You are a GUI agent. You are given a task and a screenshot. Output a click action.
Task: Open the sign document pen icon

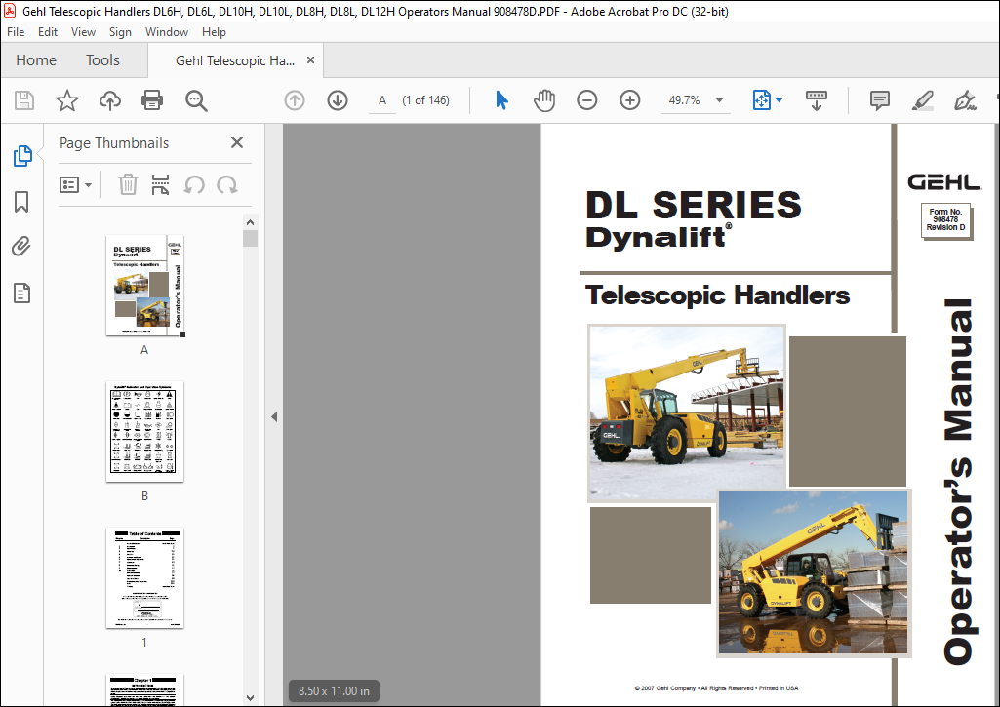[965, 100]
